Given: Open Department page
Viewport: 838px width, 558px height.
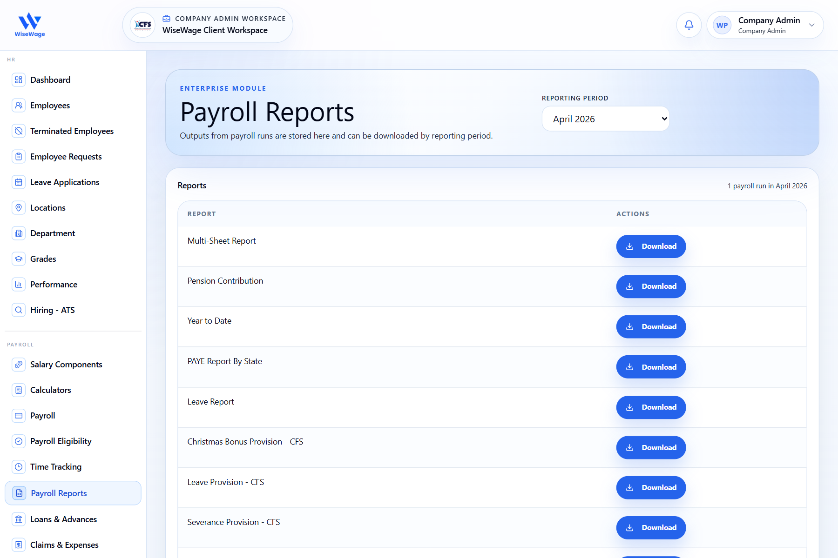Looking at the screenshot, I should coord(73,233).
